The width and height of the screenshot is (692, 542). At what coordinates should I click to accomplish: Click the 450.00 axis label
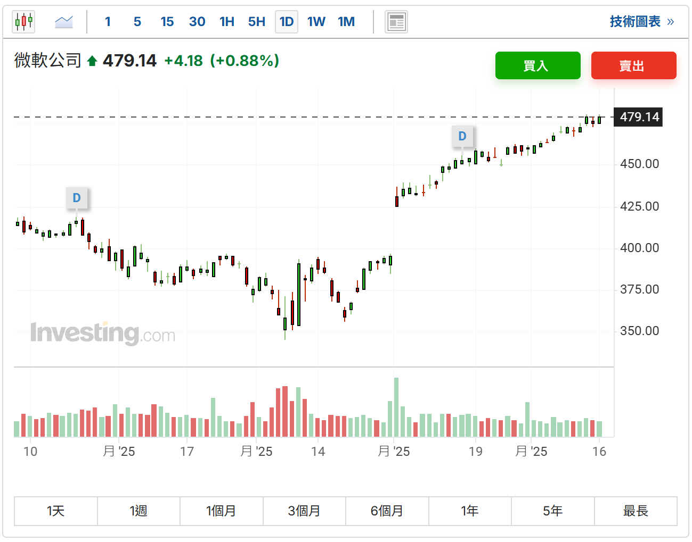coord(639,164)
